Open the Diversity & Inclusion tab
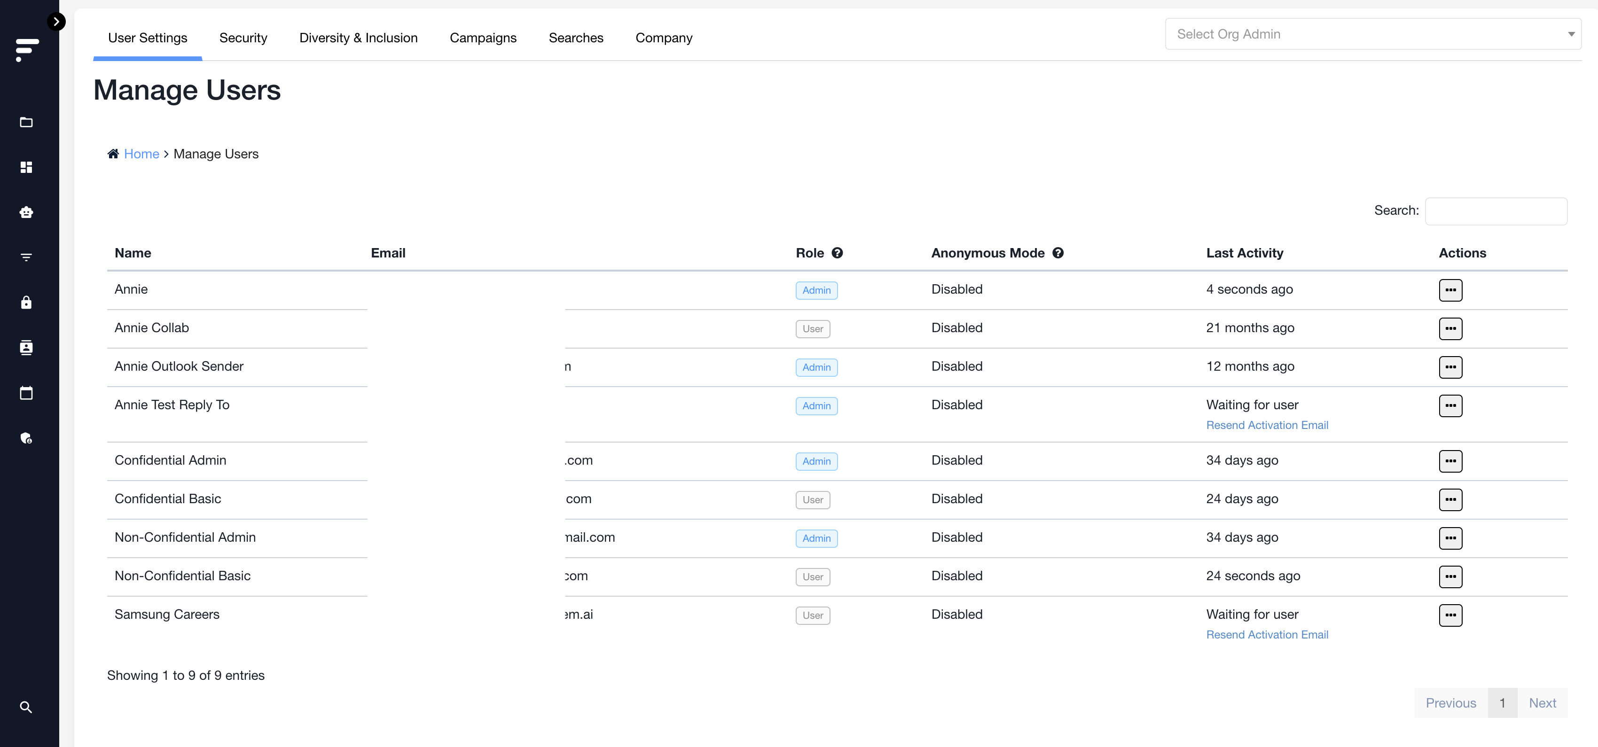 point(359,38)
